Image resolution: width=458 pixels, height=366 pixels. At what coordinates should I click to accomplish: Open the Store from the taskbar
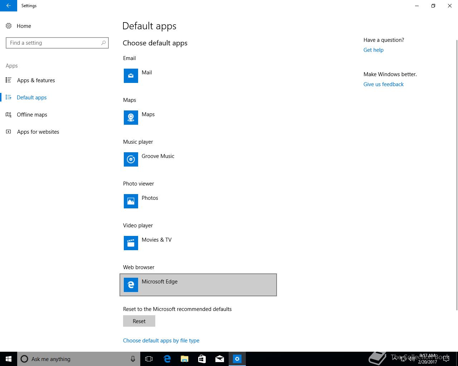click(x=202, y=359)
